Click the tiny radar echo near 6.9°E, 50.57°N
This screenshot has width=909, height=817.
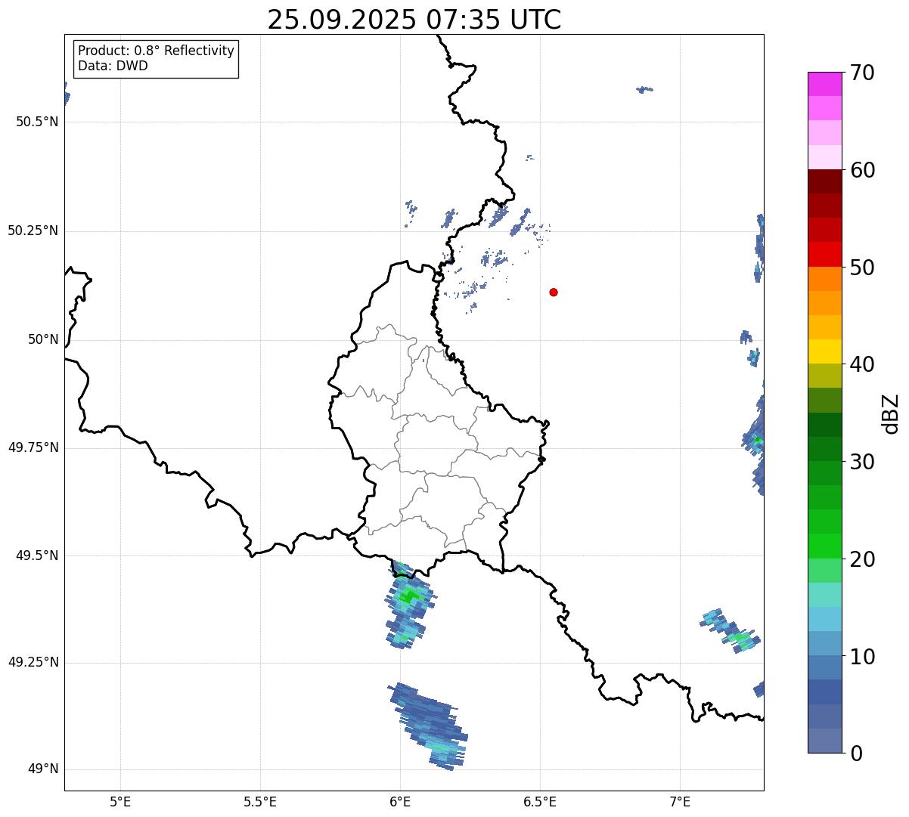644,90
